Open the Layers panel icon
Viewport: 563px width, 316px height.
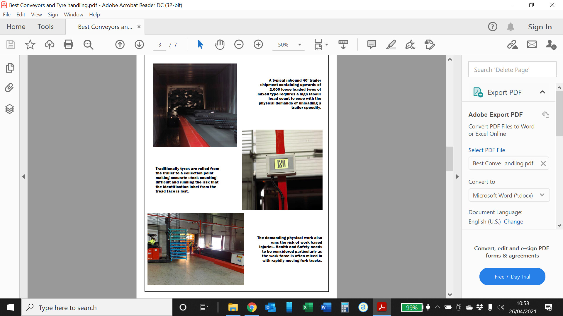(10, 109)
